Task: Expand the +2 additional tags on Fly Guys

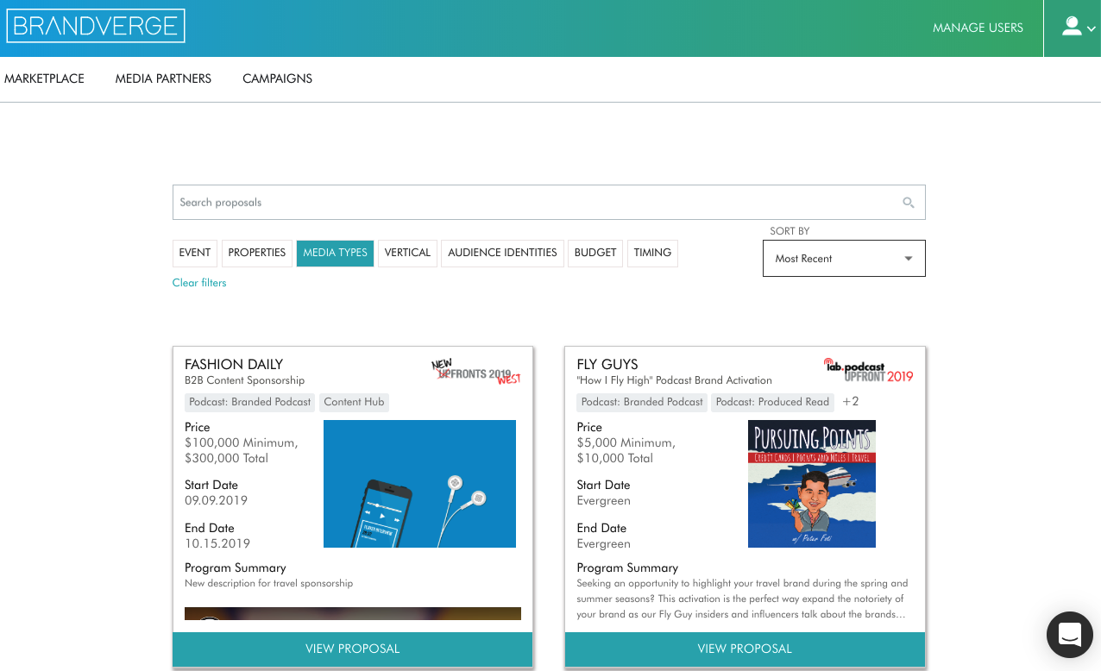Action: coord(850,402)
